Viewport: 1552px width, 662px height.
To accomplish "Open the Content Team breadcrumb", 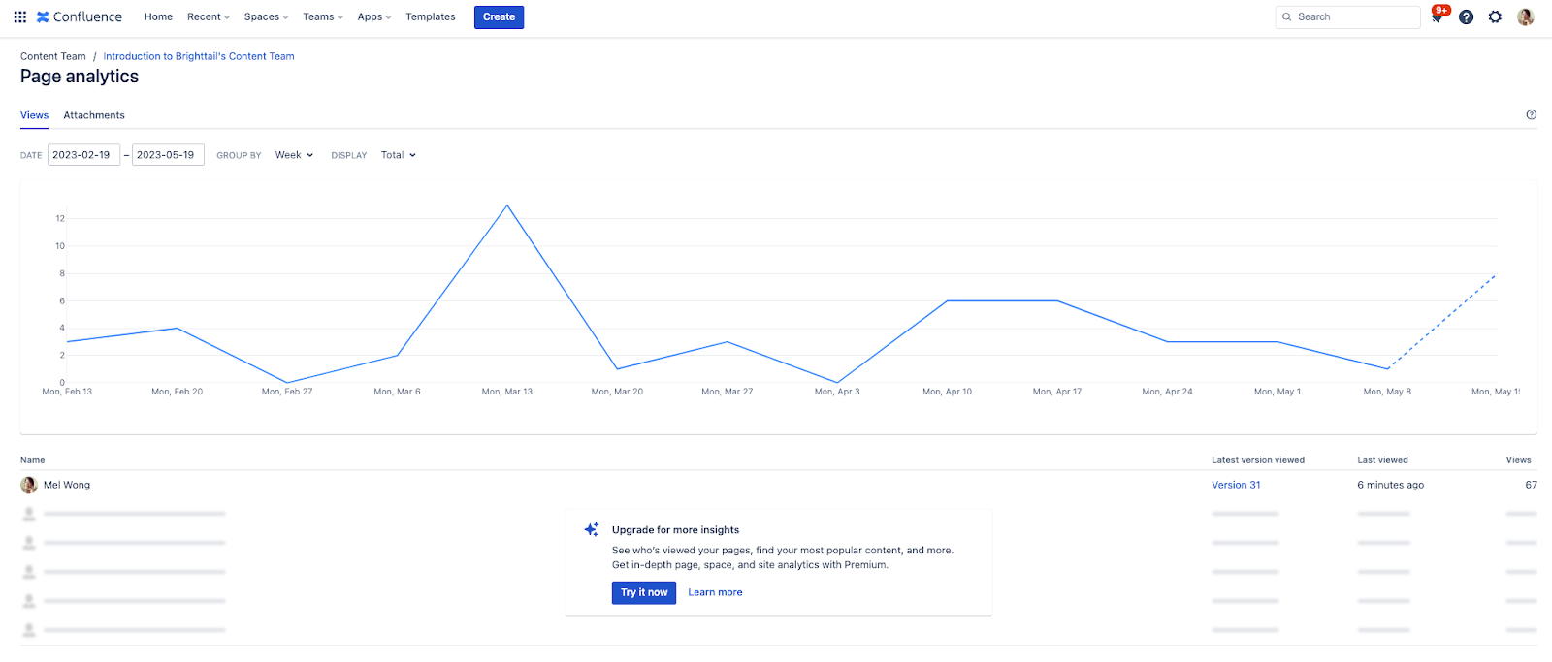I will [53, 56].
